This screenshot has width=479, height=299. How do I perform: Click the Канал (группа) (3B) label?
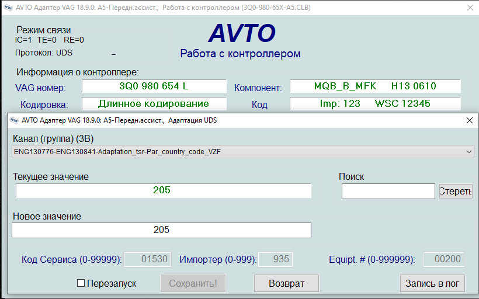[x=53, y=139]
